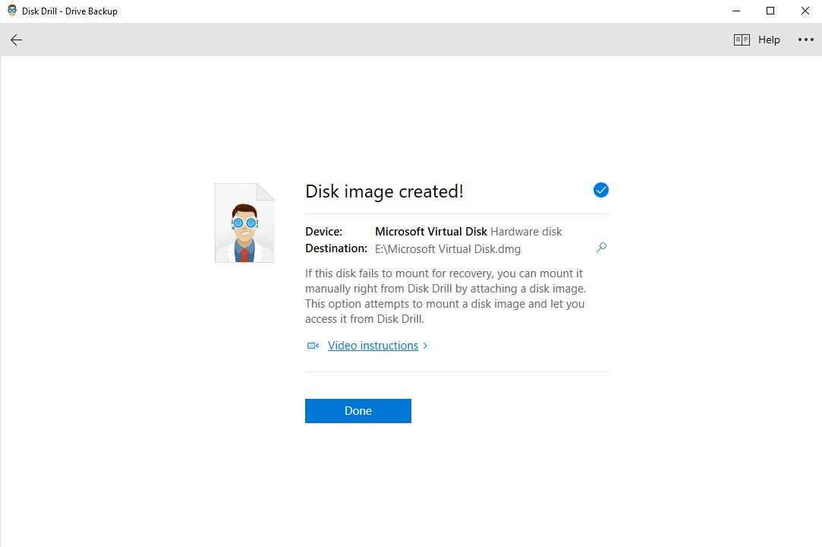
Task: Open the Help book icon
Action: tap(742, 40)
